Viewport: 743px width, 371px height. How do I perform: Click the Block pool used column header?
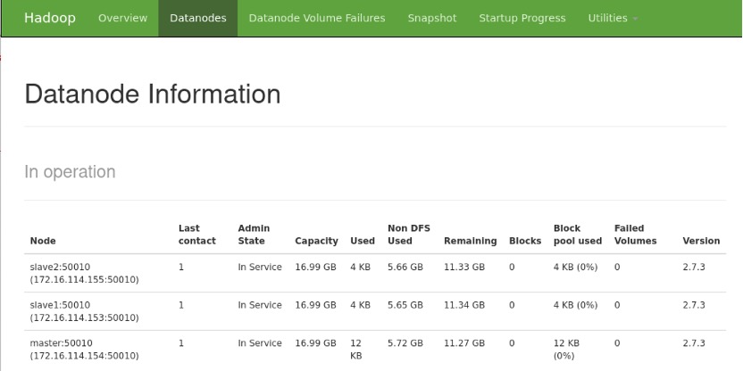[577, 235]
